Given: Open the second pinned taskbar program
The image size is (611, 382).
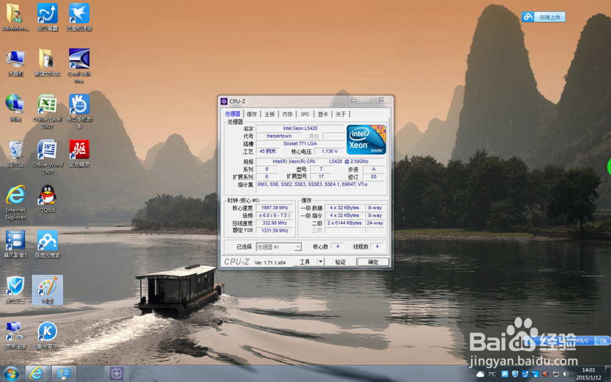Looking at the screenshot, I should click(64, 374).
